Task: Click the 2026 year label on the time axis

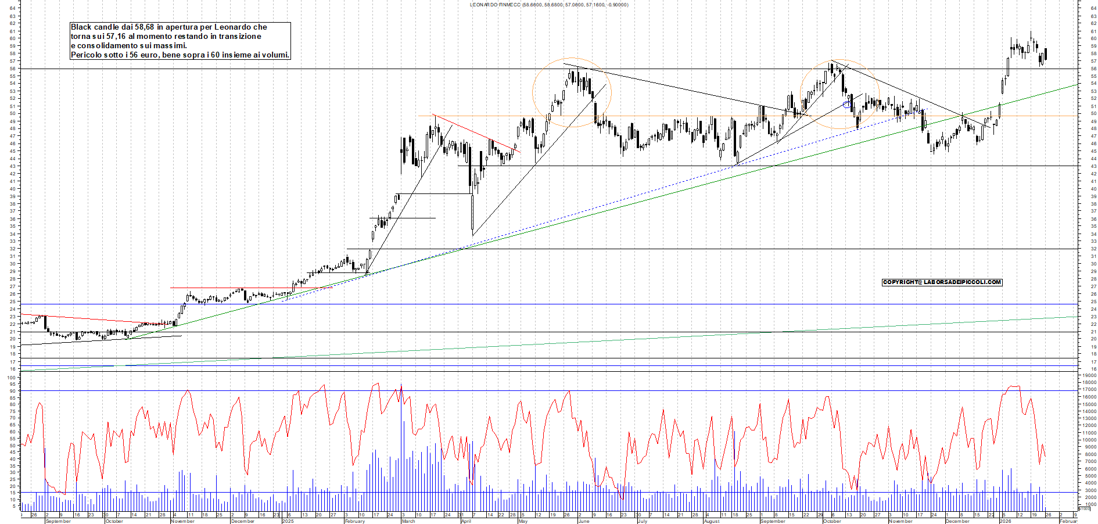Action: pos(1005,521)
